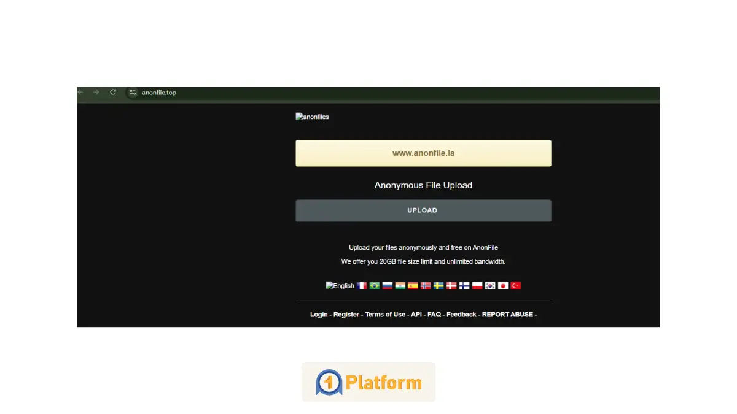Select the Brazilian flag language option
Viewport: 737px width, 414px height.
[x=373, y=285]
